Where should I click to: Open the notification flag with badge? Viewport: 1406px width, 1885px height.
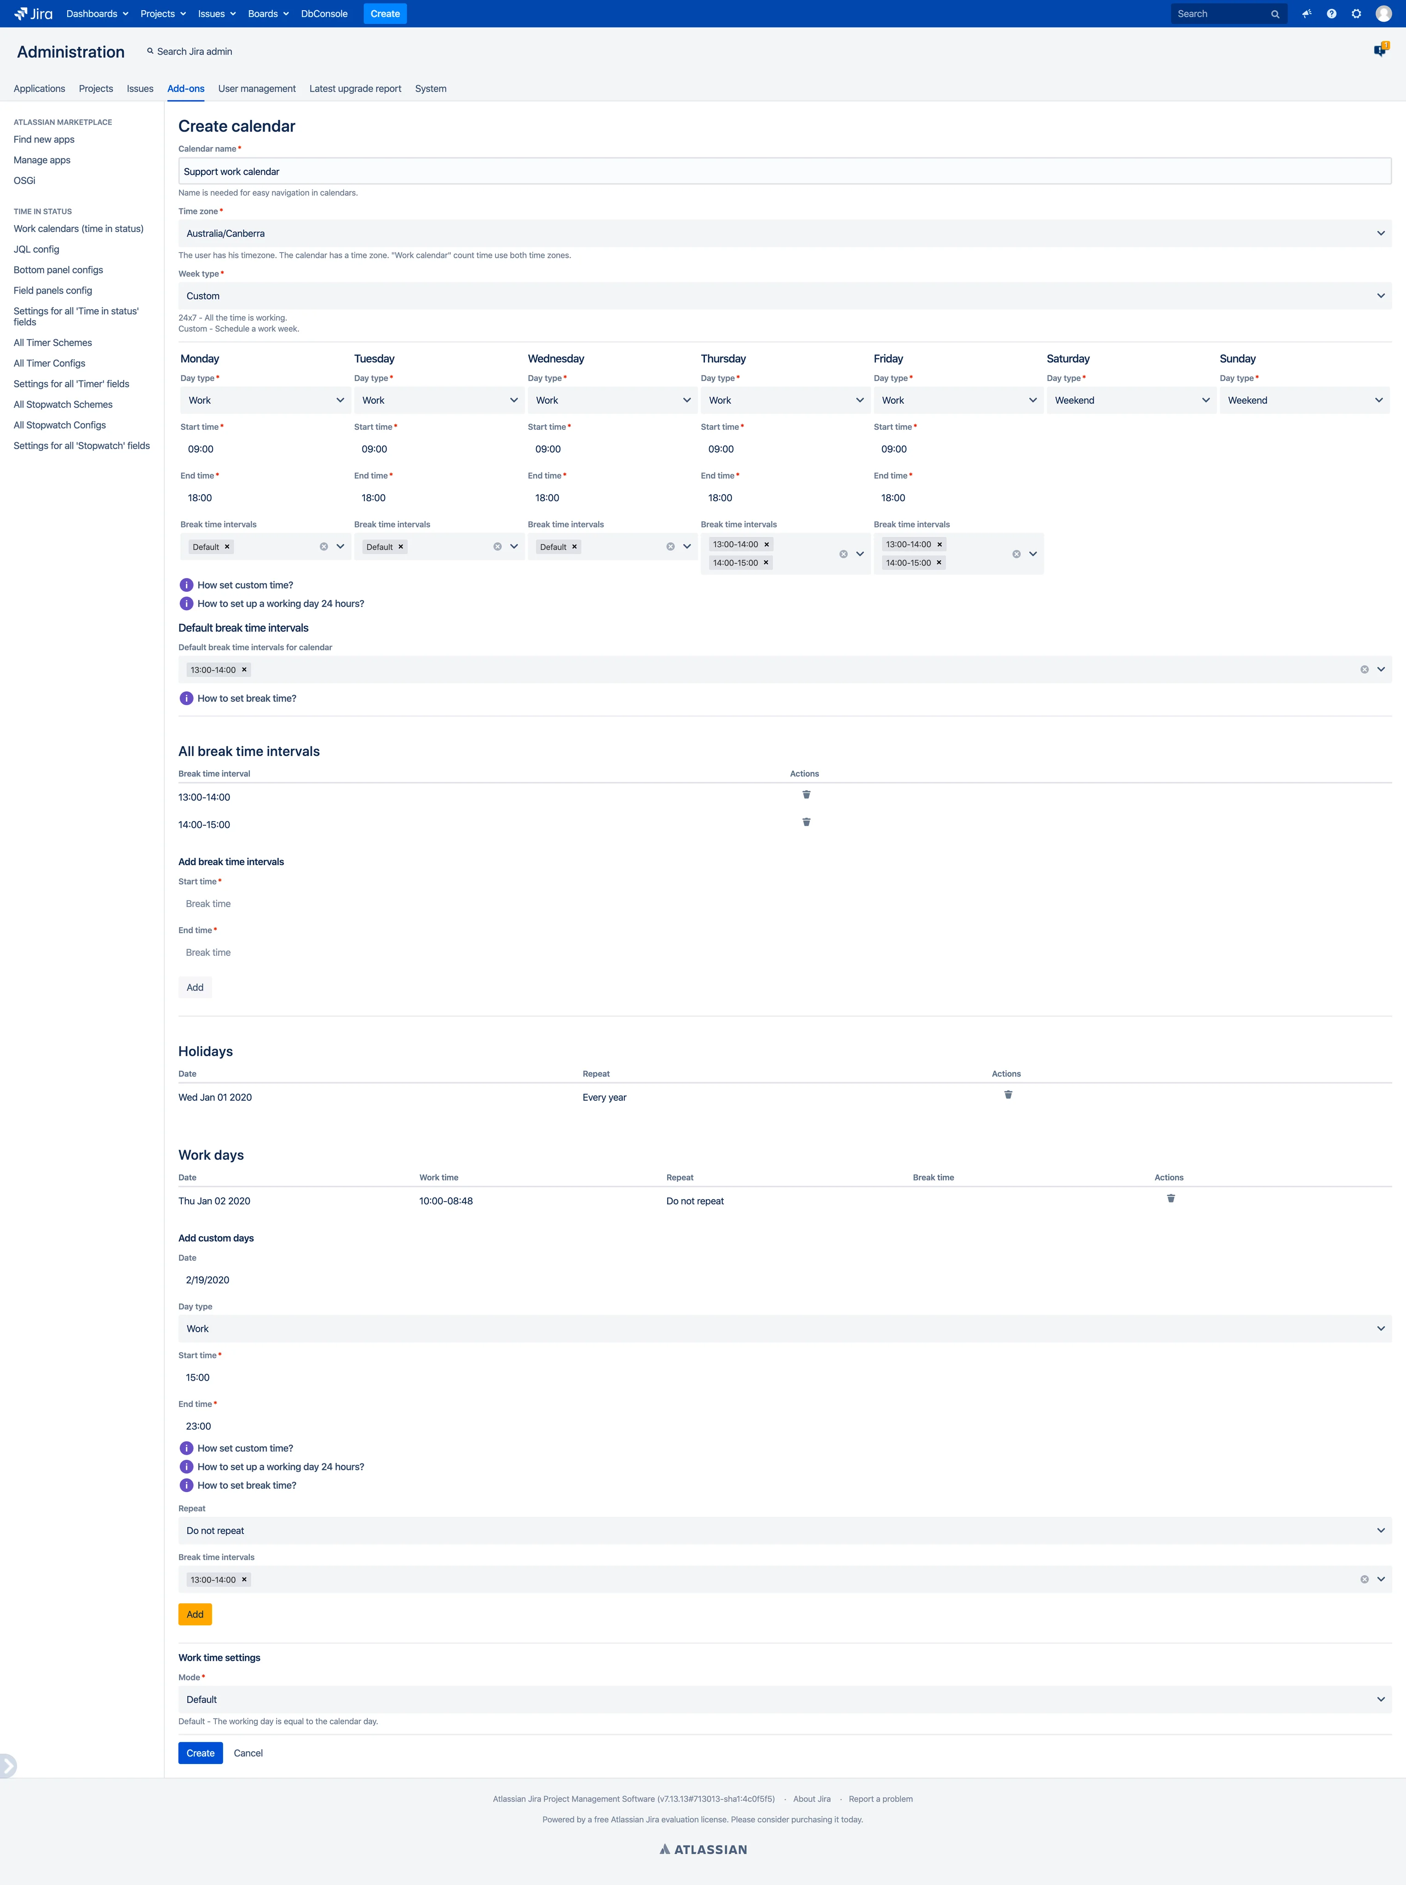tap(1381, 49)
